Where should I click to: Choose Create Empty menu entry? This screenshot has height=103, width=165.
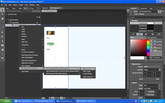coord(88,74)
